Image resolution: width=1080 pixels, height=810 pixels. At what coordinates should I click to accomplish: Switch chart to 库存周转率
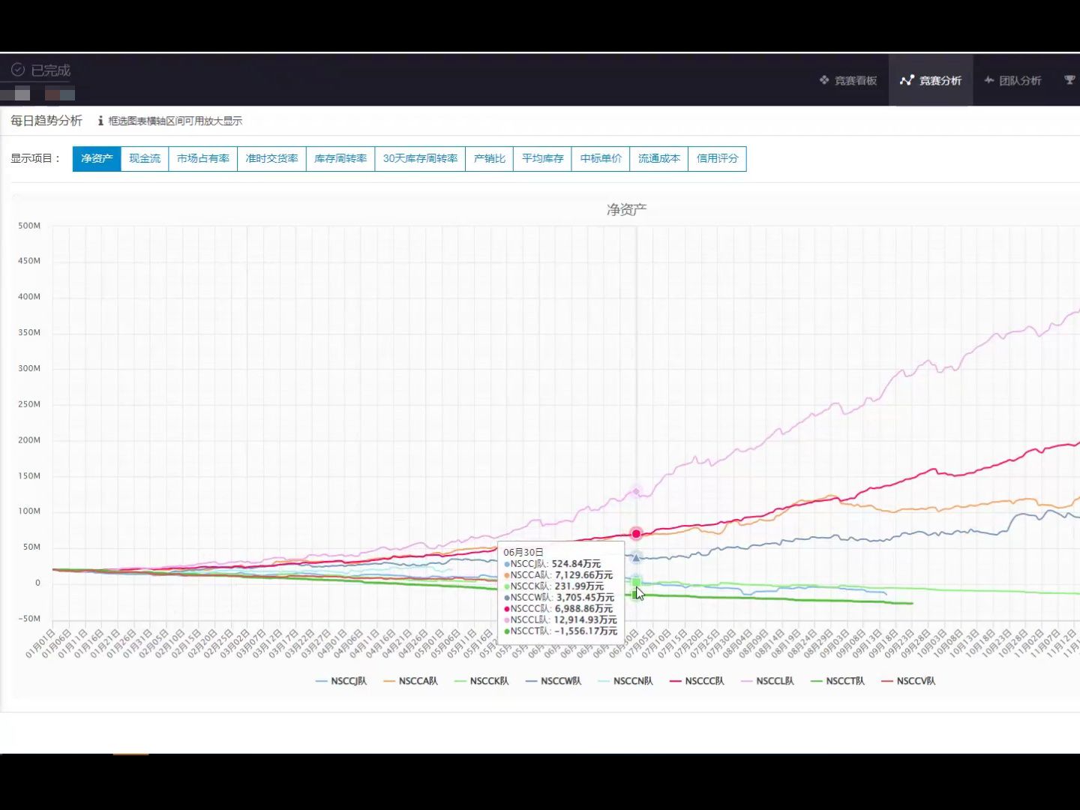(x=340, y=158)
